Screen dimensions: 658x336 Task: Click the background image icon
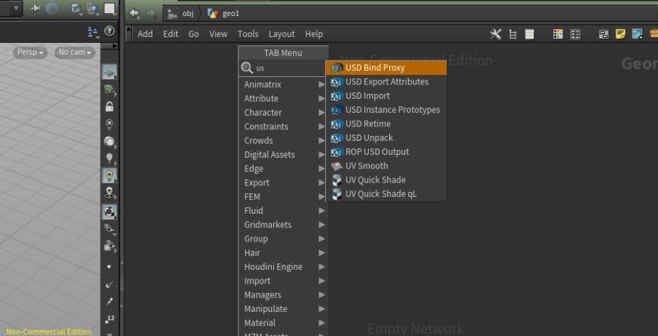637,34
